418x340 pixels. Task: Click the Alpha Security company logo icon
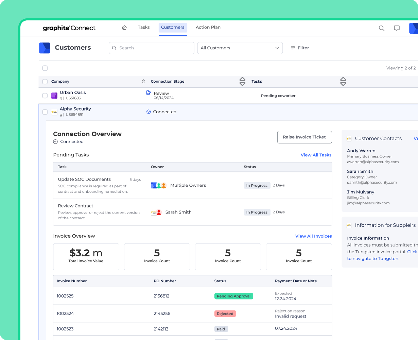click(x=54, y=112)
